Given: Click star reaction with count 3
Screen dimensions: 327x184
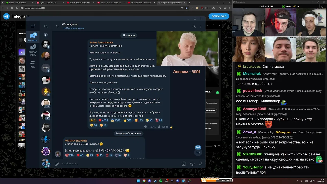Looking at the screenshot, I should pos(93,120).
